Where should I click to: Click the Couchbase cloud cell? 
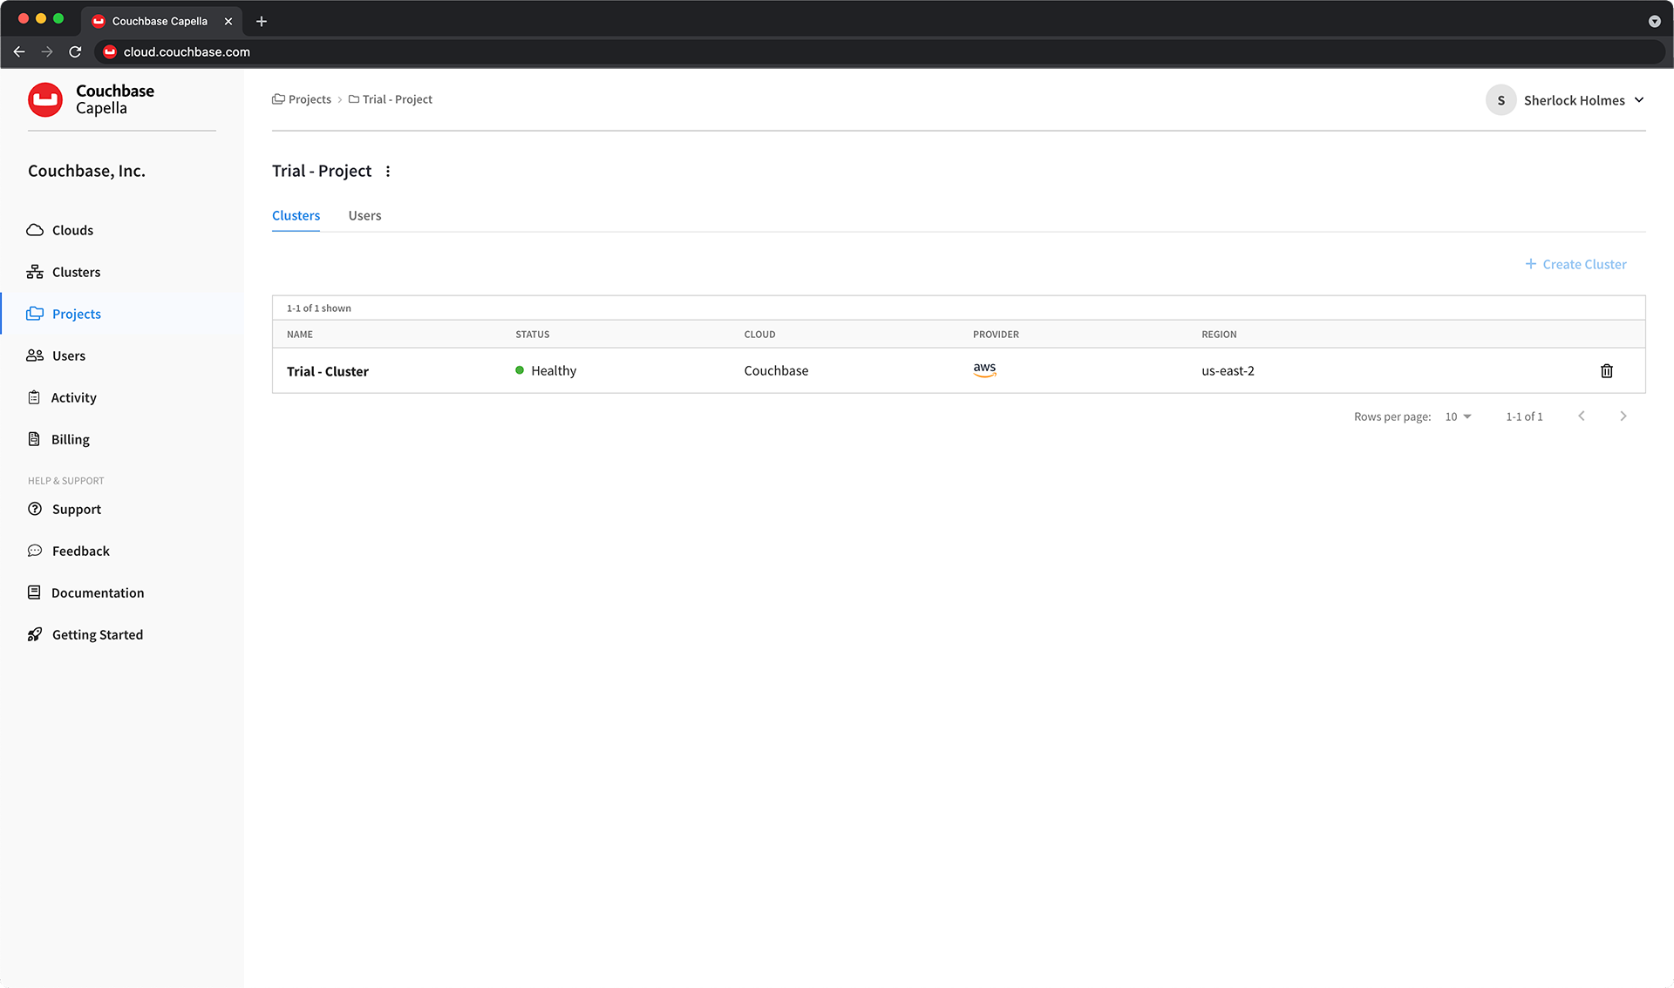[776, 370]
